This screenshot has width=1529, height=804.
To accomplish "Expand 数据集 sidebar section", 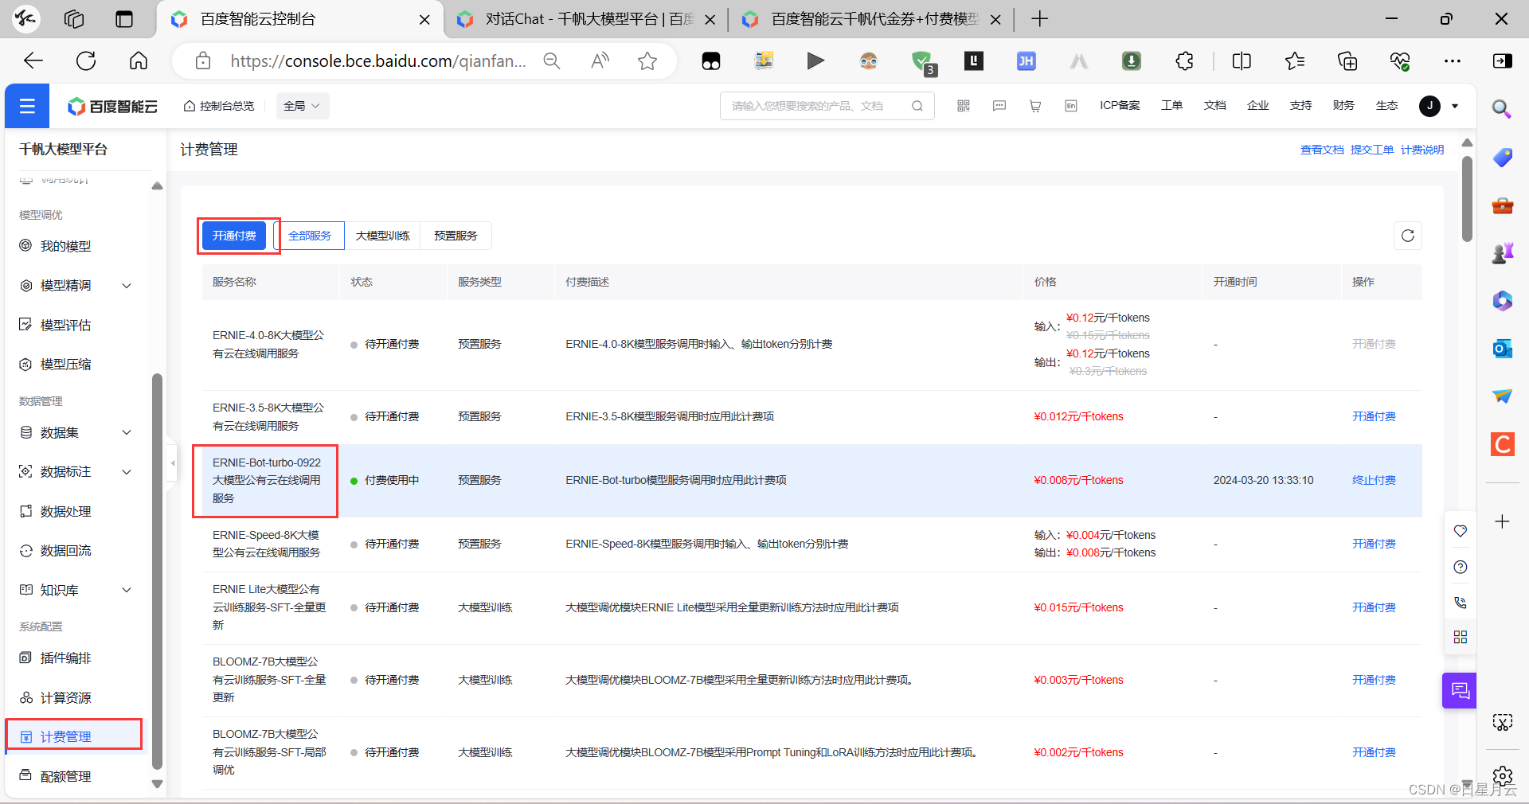I will tap(76, 432).
